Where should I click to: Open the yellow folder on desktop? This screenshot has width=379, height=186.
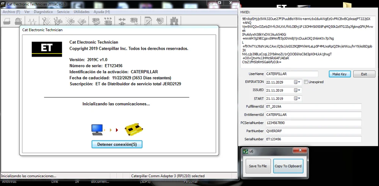coord(348,6)
